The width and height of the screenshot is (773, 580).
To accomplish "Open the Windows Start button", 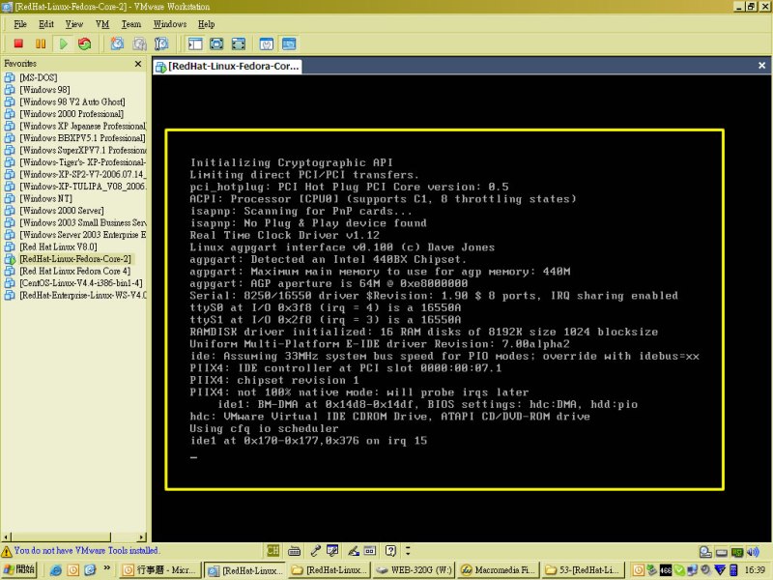I will [19, 569].
